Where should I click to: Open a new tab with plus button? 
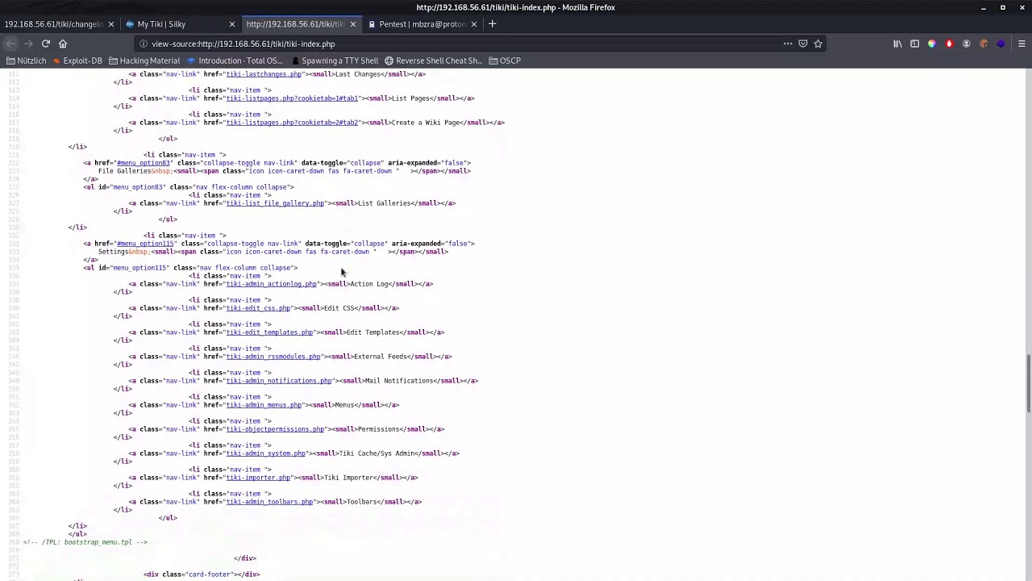point(492,24)
